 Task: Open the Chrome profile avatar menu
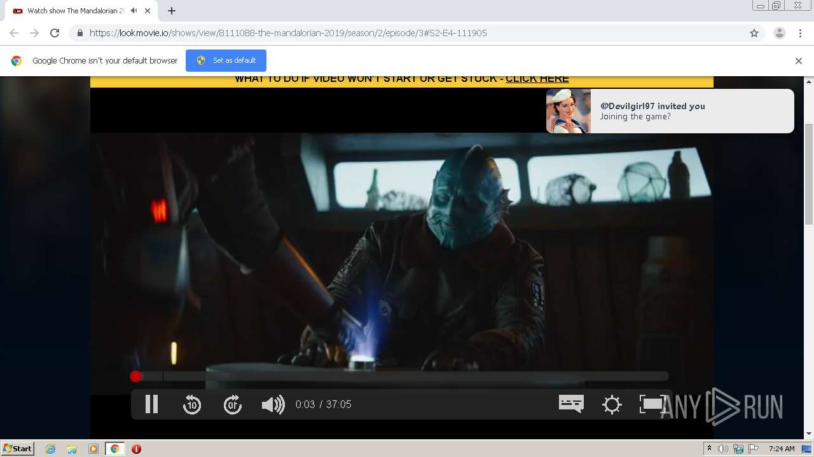[x=780, y=33]
